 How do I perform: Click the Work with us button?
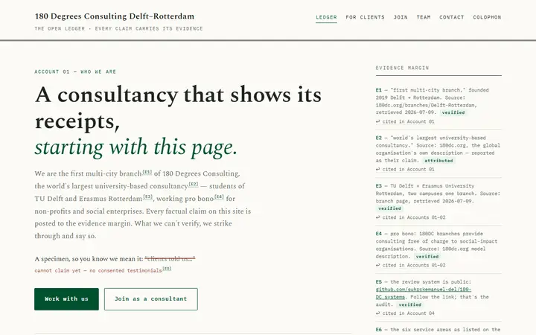66,299
